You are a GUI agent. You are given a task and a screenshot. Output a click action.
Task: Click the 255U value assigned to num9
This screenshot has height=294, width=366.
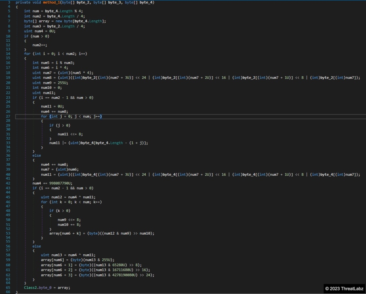(x=51, y=83)
